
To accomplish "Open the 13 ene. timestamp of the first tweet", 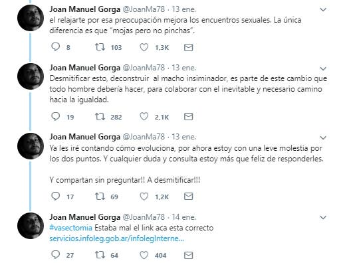I will tap(183, 9).
